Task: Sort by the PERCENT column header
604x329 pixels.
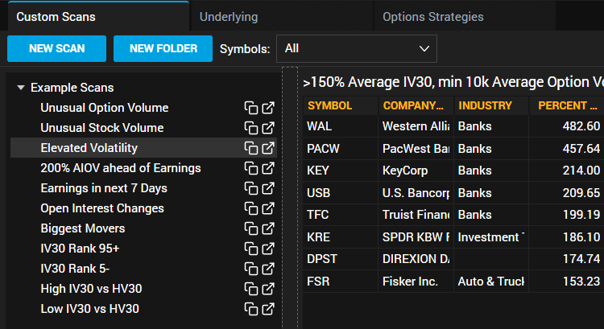Action: [x=567, y=105]
